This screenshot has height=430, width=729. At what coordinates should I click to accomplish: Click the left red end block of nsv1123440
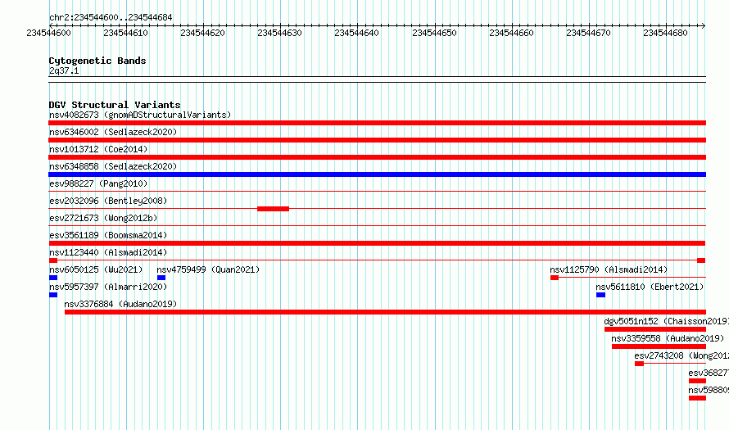53,260
